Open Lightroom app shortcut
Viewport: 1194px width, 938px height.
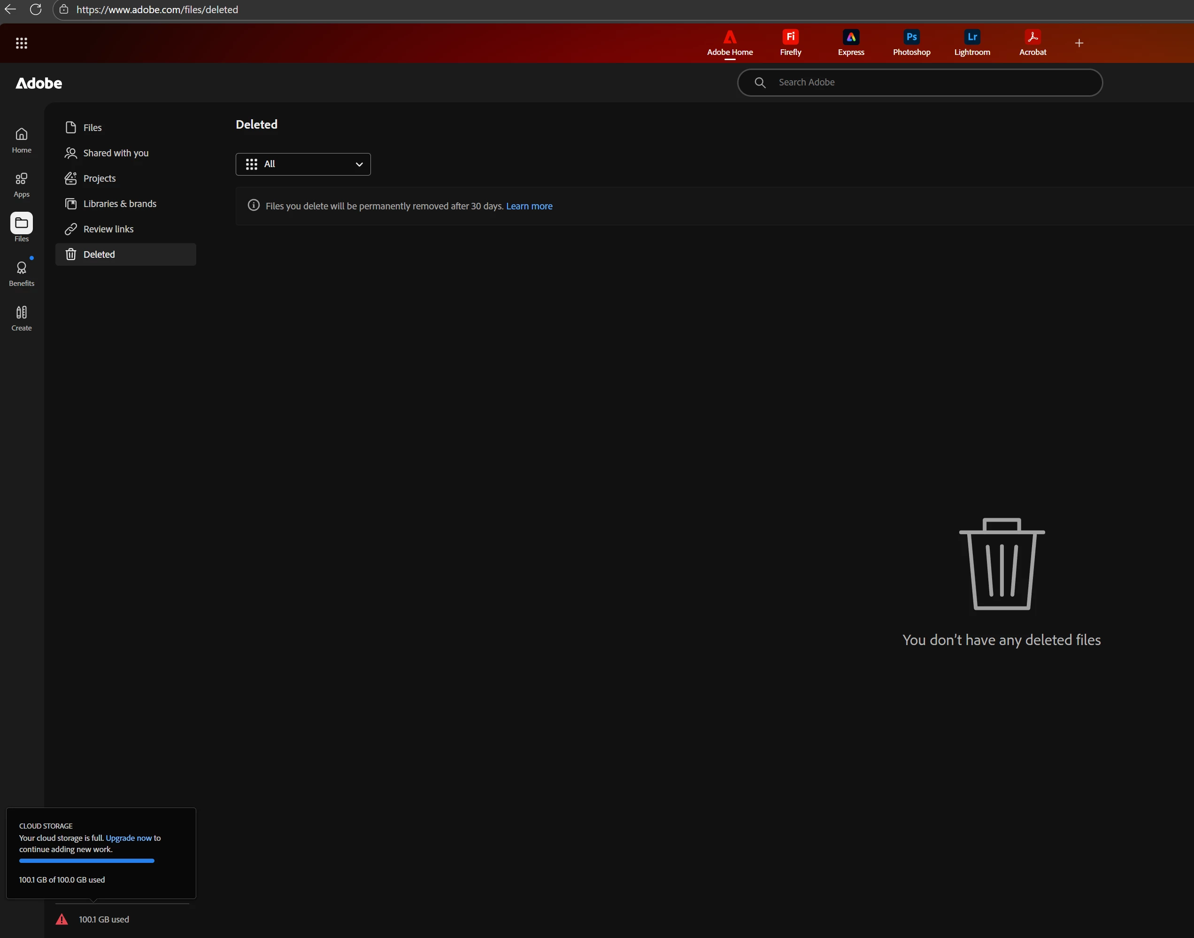point(971,43)
